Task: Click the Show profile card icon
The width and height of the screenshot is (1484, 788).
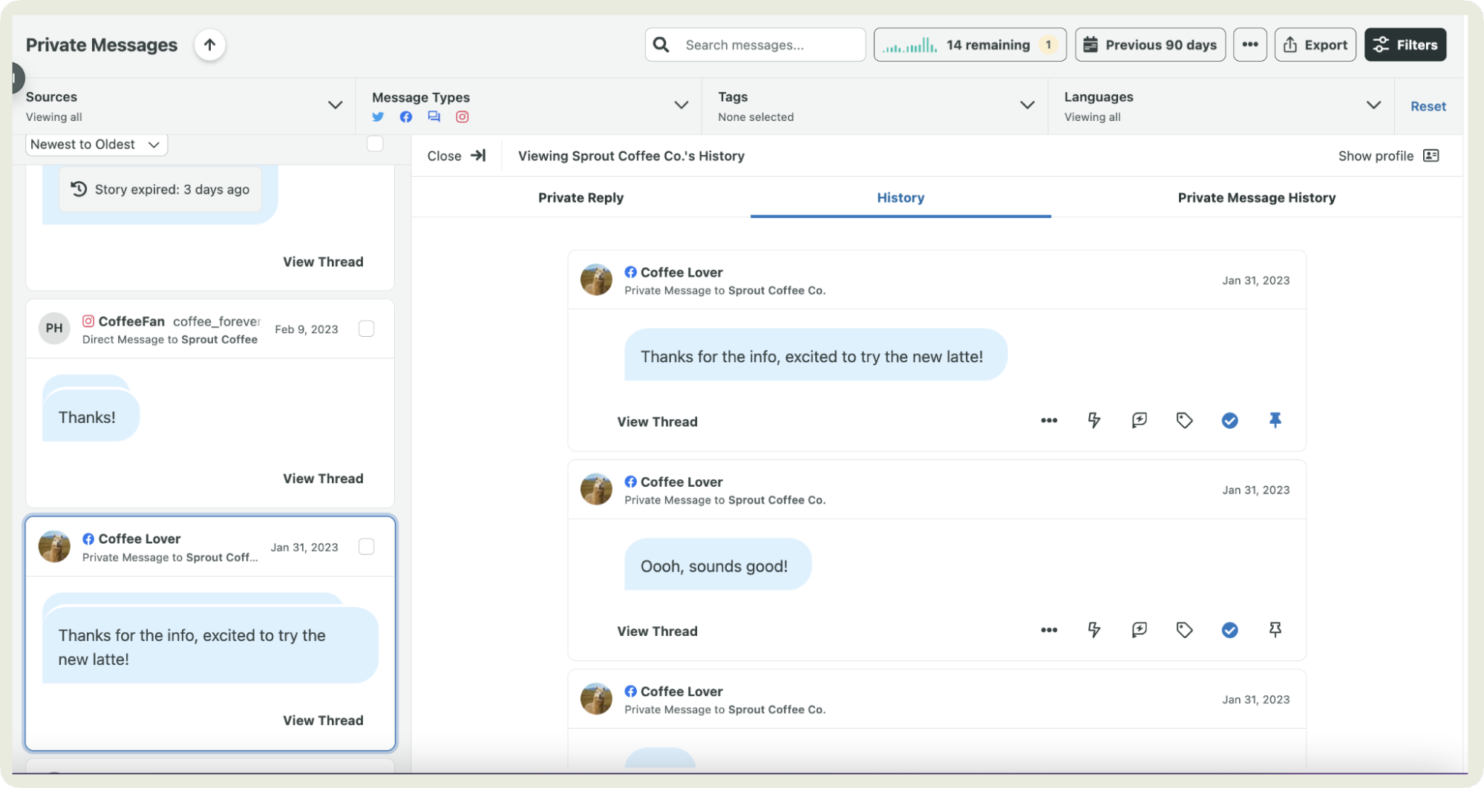Action: [x=1431, y=156]
